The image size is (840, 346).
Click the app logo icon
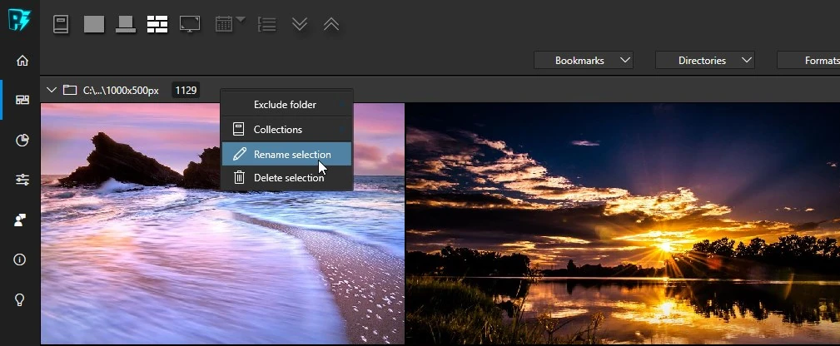pyautogui.click(x=19, y=20)
